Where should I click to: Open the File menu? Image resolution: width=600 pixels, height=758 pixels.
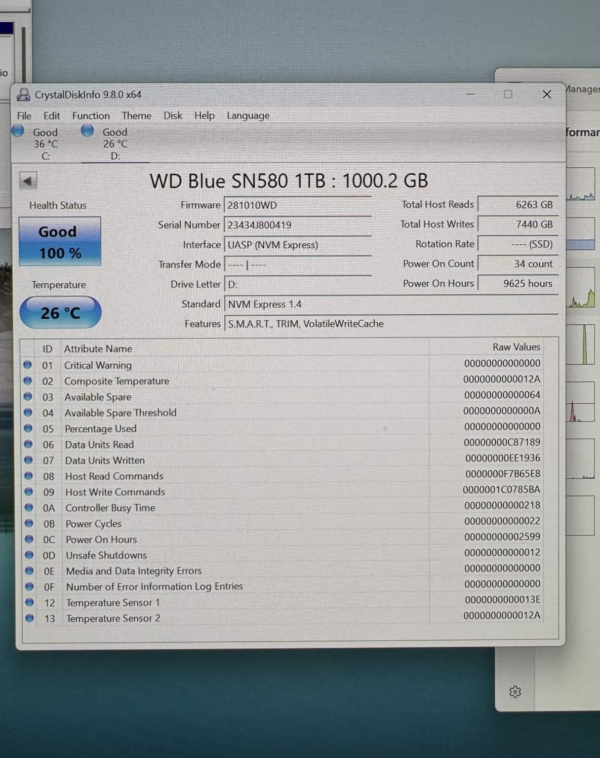pyautogui.click(x=24, y=115)
